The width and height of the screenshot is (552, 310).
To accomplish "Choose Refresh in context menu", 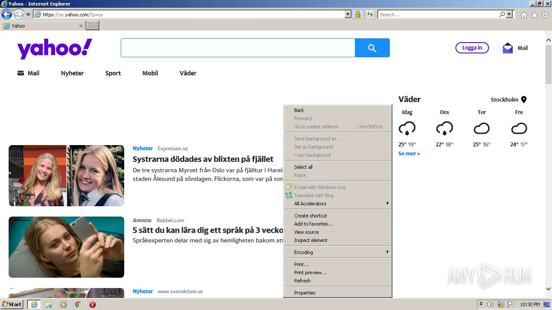I will pos(338,281).
